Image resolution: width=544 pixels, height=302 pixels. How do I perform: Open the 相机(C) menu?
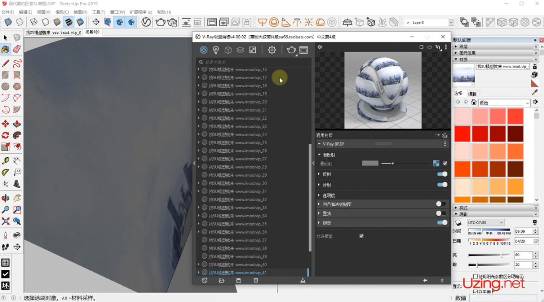(62, 12)
